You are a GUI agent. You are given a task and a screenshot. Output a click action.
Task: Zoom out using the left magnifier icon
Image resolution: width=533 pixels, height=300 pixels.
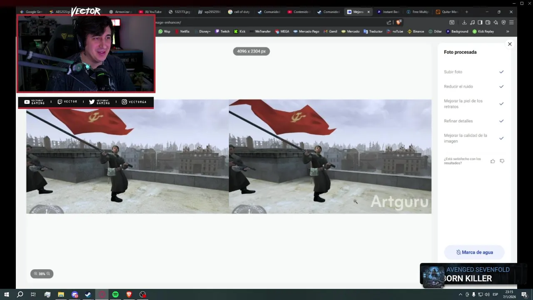pyautogui.click(x=36, y=274)
